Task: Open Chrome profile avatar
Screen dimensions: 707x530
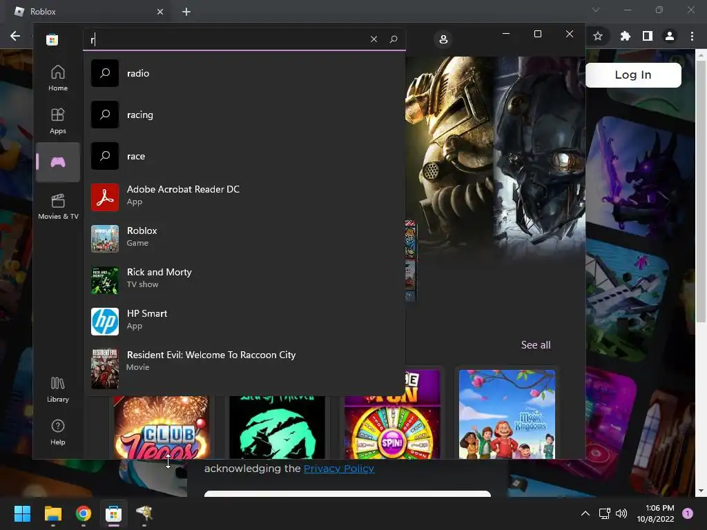Action: [x=670, y=36]
